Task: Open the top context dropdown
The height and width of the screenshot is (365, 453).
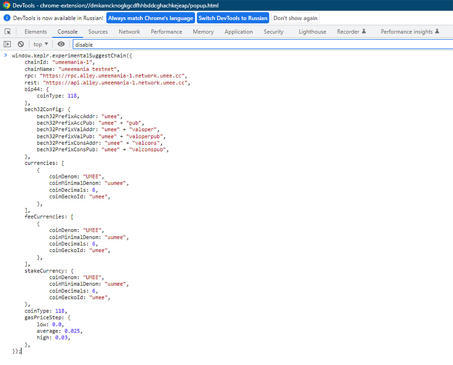Action: (x=40, y=44)
